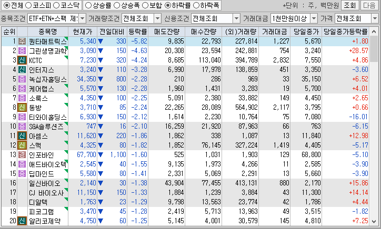Viewport: 381px width, 229px height.
Task: Click the 증 badge icon for 애드바이오텍
Action: [x=22, y=164]
